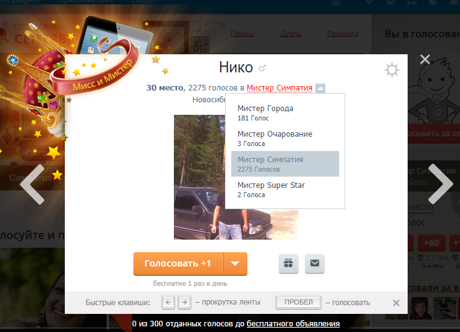Send a gift with the gift icon

[289, 263]
